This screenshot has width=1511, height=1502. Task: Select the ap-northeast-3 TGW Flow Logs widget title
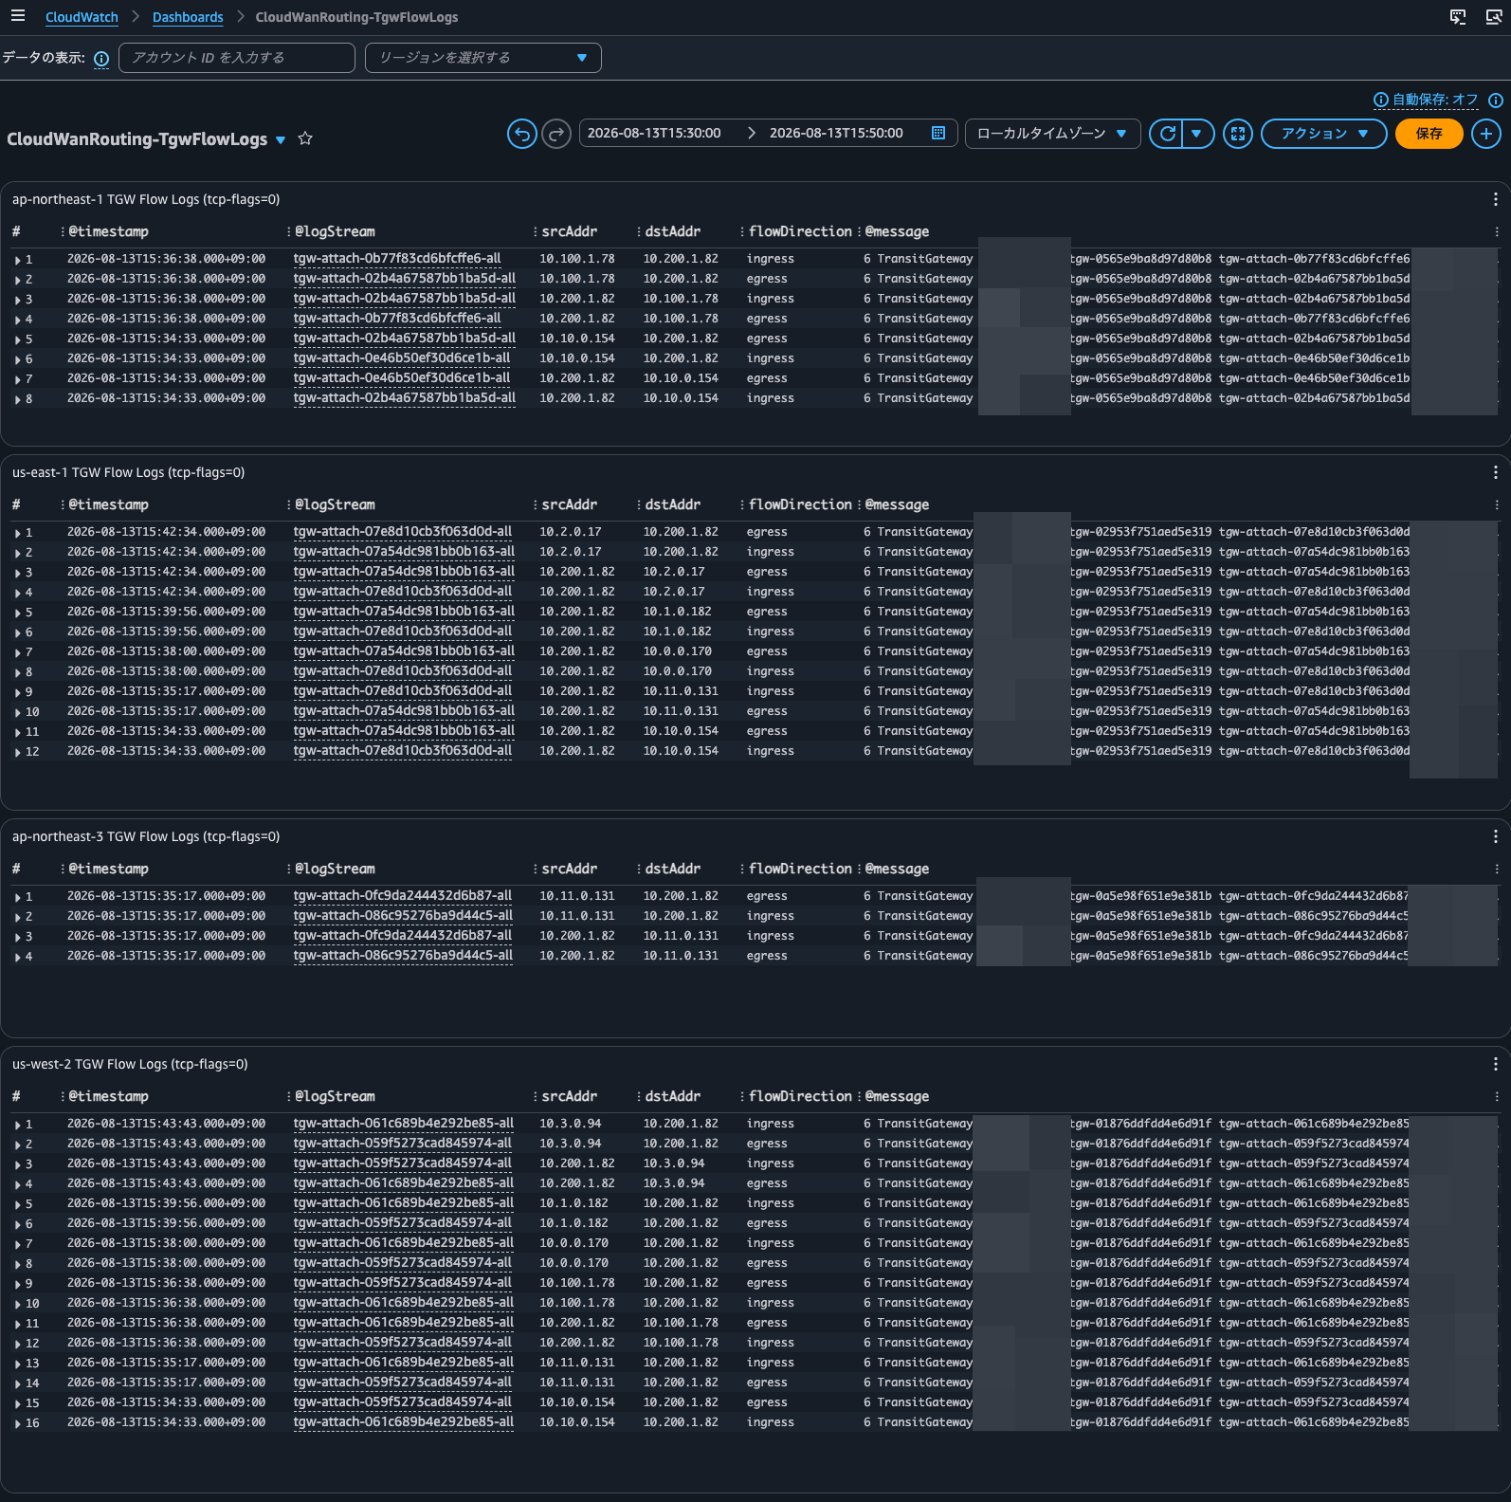pyautogui.click(x=146, y=836)
